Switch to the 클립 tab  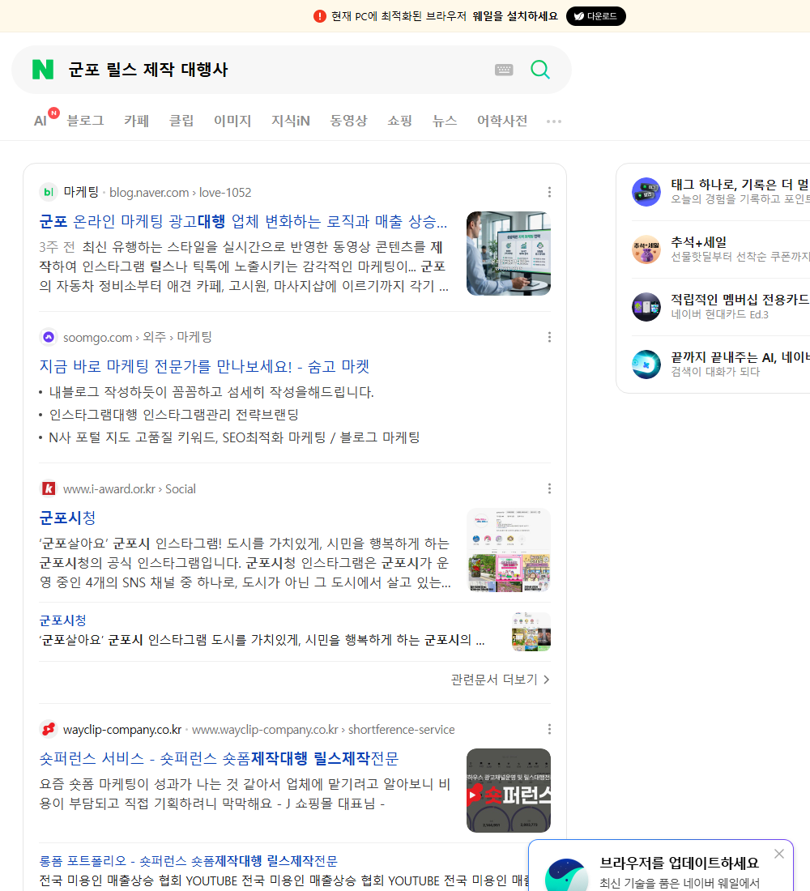181,121
